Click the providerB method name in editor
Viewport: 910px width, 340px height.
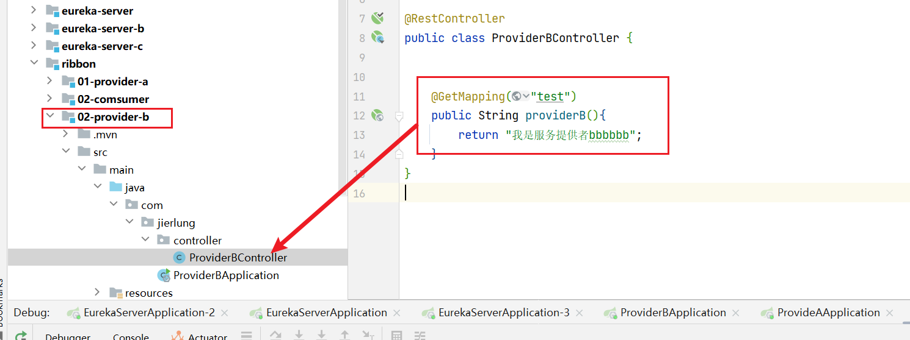pos(556,116)
